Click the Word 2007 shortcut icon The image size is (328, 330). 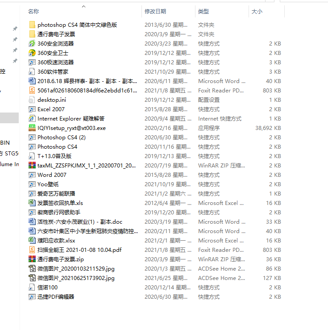click(x=32, y=175)
